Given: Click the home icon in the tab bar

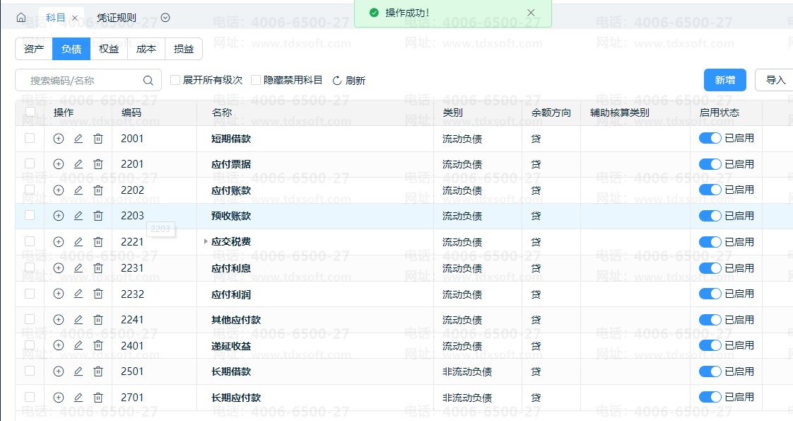Looking at the screenshot, I should coord(20,18).
